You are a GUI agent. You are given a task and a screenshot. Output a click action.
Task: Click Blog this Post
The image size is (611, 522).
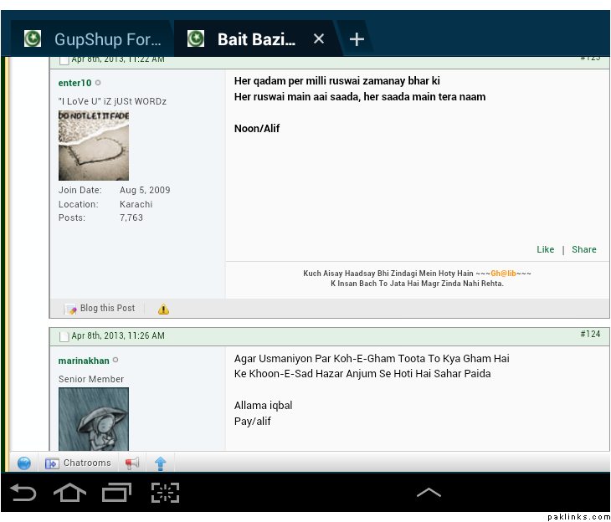[100, 309]
